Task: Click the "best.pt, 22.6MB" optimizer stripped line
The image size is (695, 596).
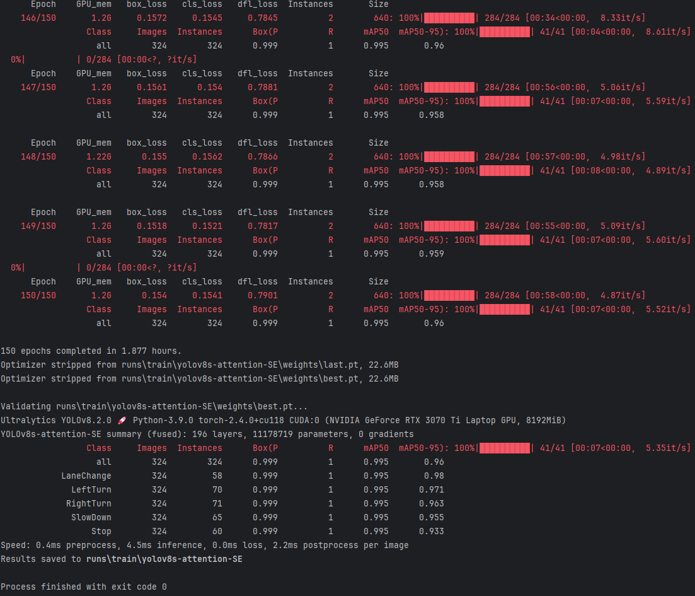Action: [x=200, y=378]
